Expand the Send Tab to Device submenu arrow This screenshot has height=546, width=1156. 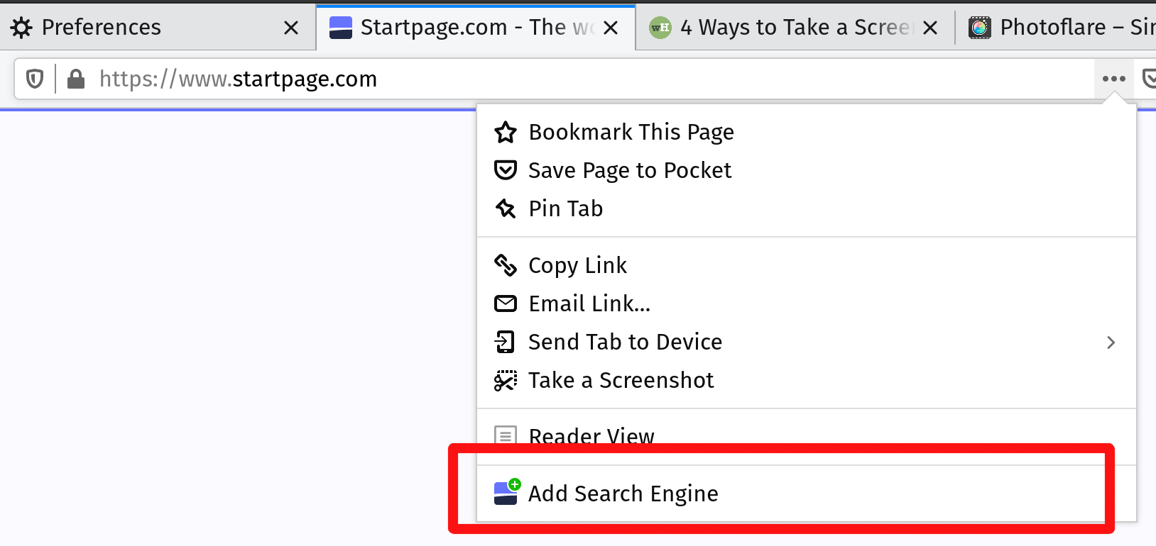[1111, 342]
